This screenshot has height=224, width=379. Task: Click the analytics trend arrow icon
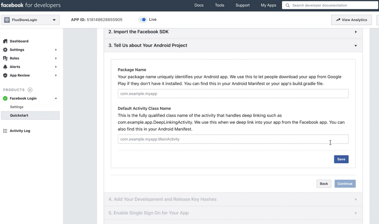coord(338,20)
